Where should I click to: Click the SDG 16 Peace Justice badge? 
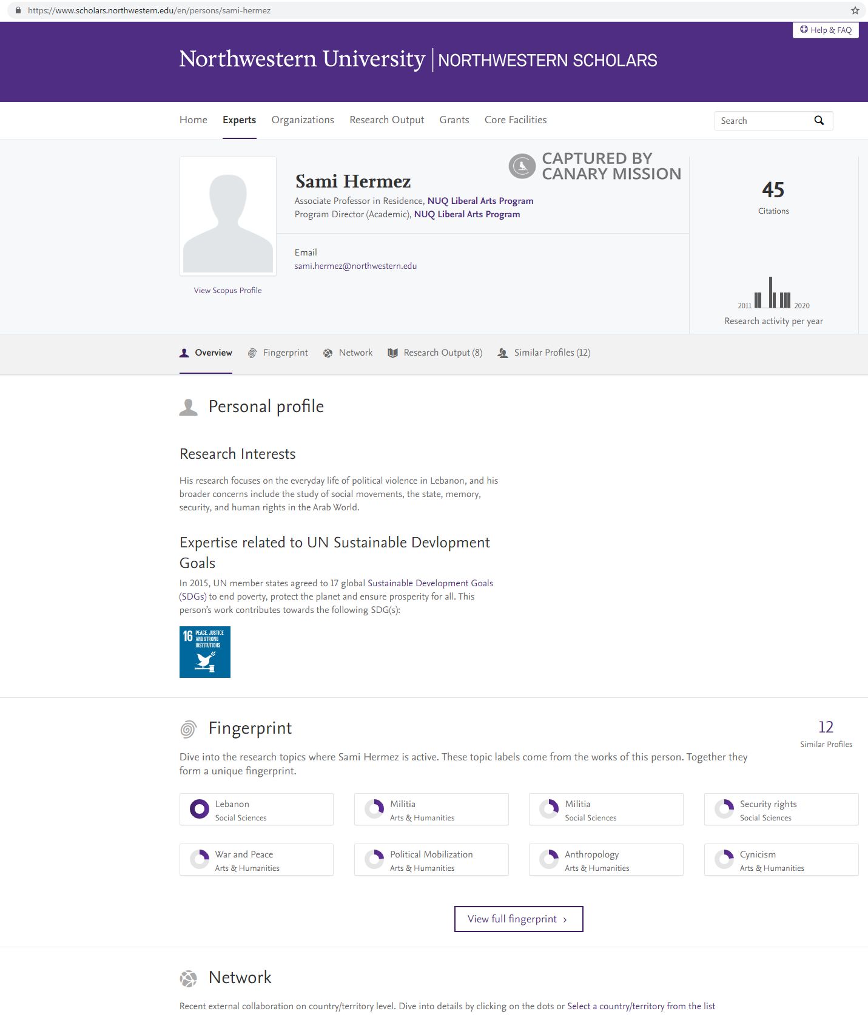coord(205,652)
